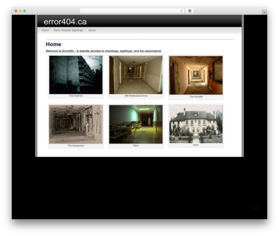Click the "Links" caption
The width and height of the screenshot is (279, 236).
[196, 145]
